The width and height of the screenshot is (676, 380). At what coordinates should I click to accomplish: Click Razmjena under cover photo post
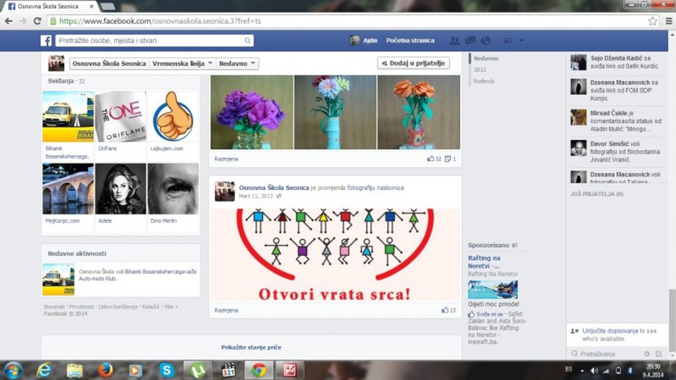click(x=226, y=310)
